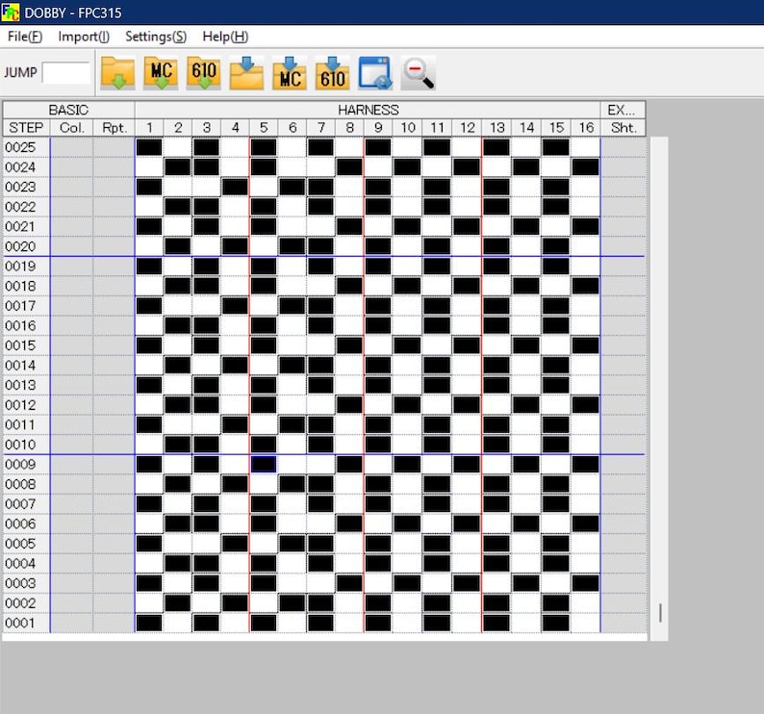Open the File menu
The width and height of the screenshot is (764, 714).
(25, 37)
